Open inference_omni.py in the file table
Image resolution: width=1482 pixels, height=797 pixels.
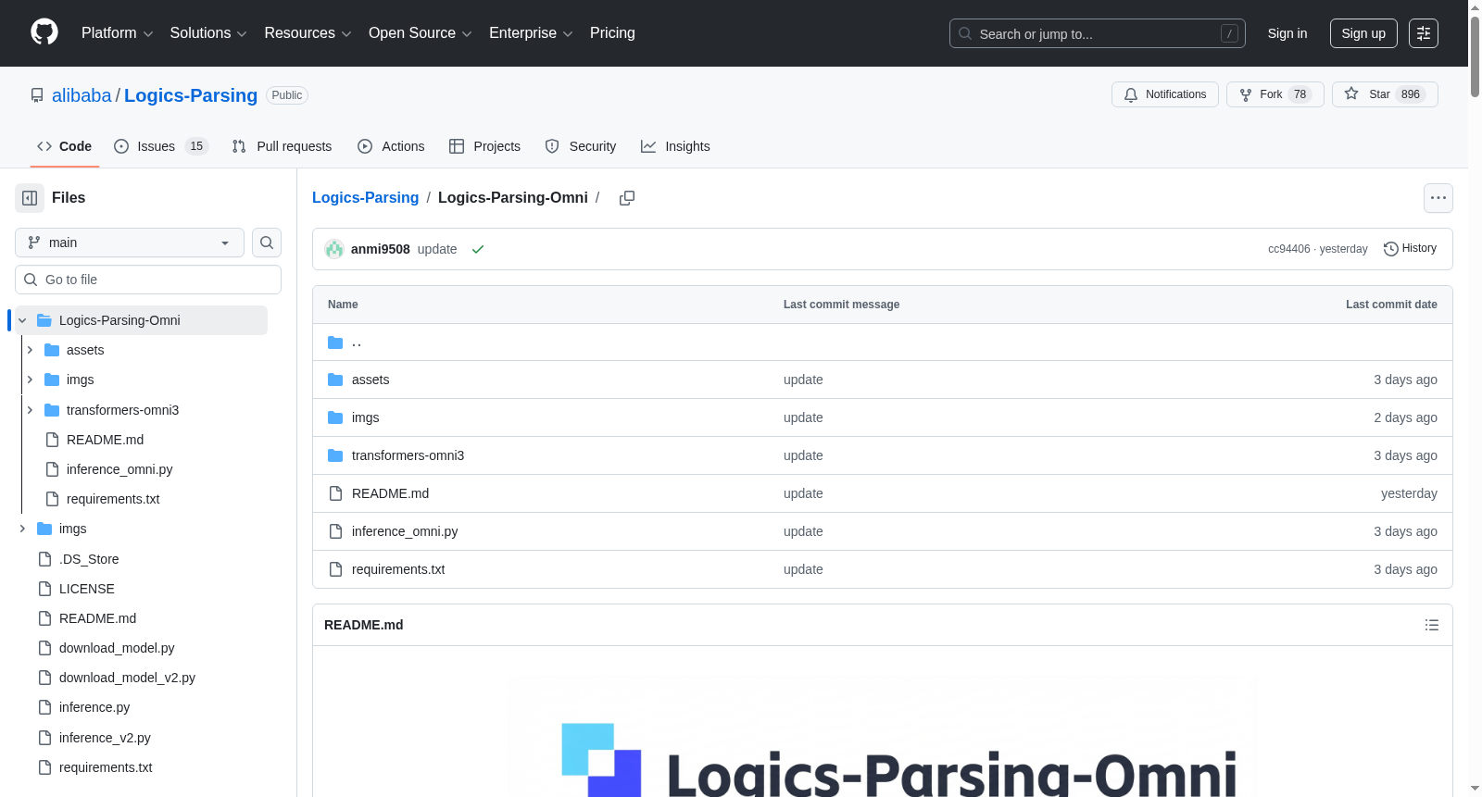[x=405, y=531]
